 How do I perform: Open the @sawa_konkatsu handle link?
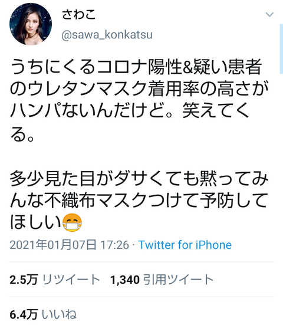(x=107, y=35)
